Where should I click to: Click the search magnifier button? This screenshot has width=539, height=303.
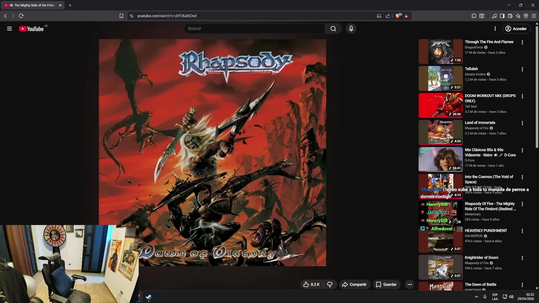click(x=333, y=29)
